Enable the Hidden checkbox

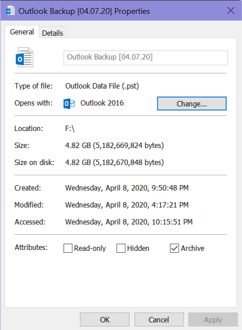coord(121,248)
